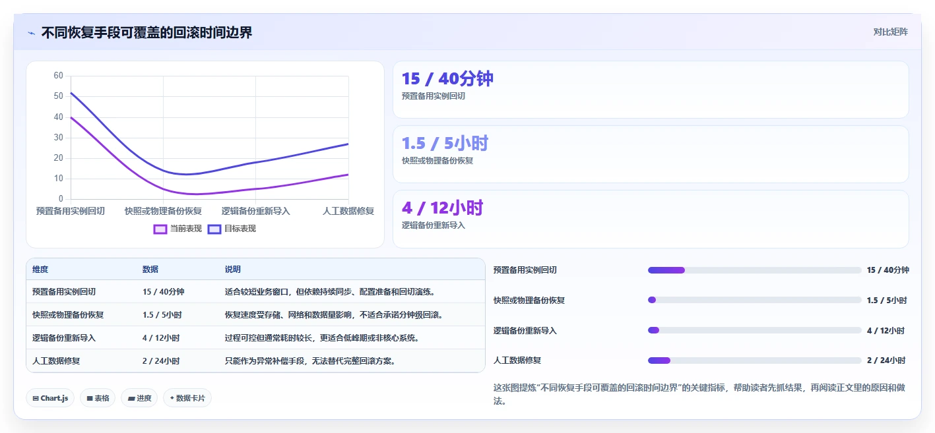Click the 预置备用实例回切 progress bar
935x433 pixels.
755,270
